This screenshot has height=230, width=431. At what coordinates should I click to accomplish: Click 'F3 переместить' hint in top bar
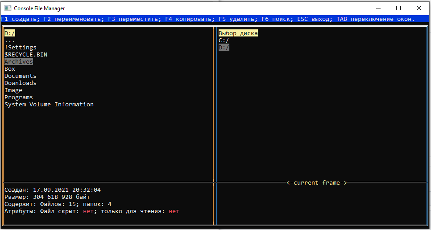click(134, 19)
